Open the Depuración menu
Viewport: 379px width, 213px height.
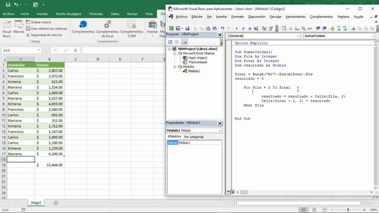click(256, 17)
